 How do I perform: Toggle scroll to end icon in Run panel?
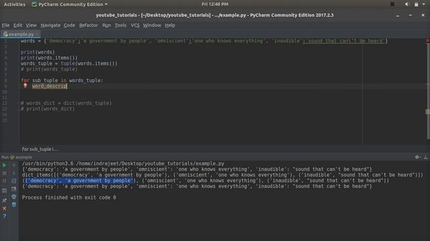click(14, 189)
